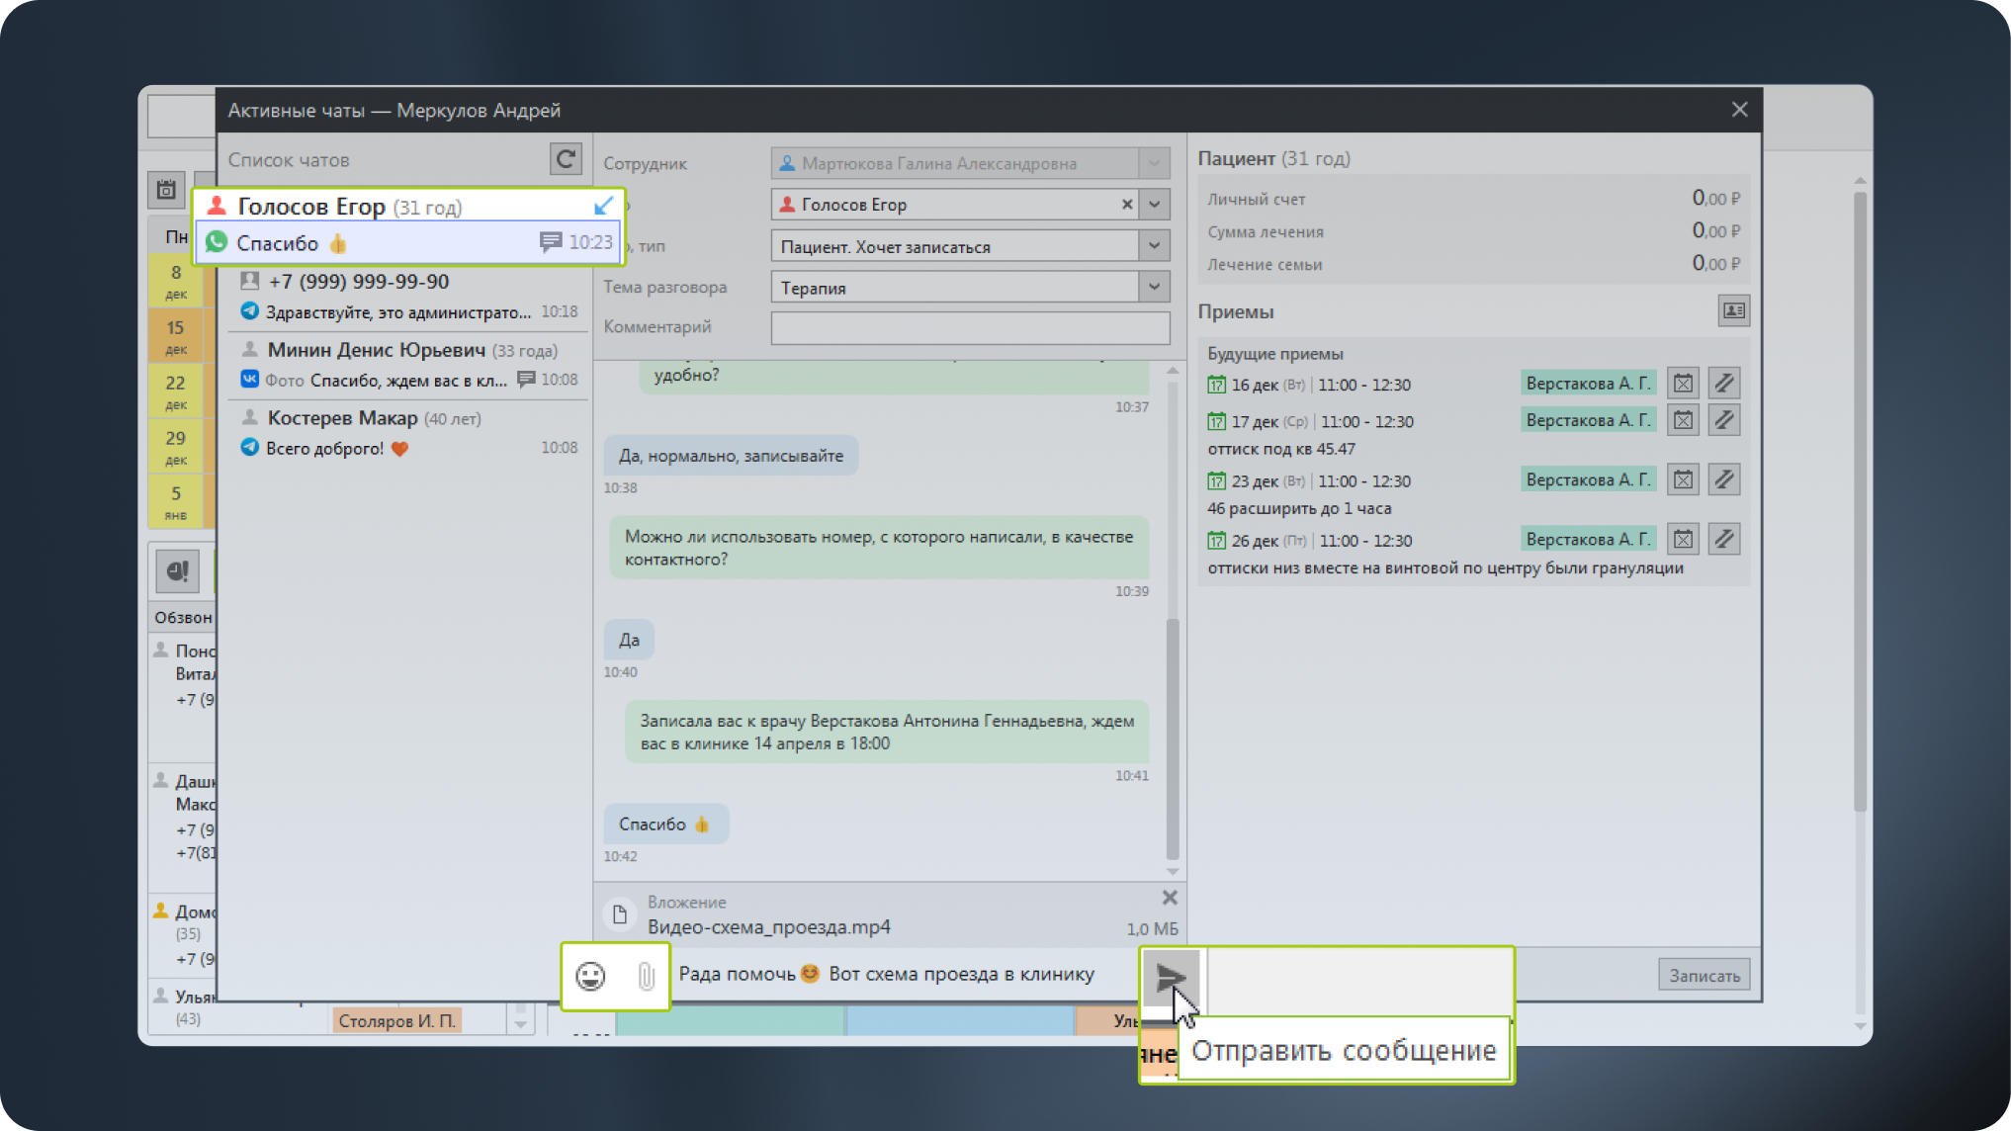The height and width of the screenshot is (1131, 2011).
Task: Attach a file with the paperclip icon
Action: [x=646, y=976]
